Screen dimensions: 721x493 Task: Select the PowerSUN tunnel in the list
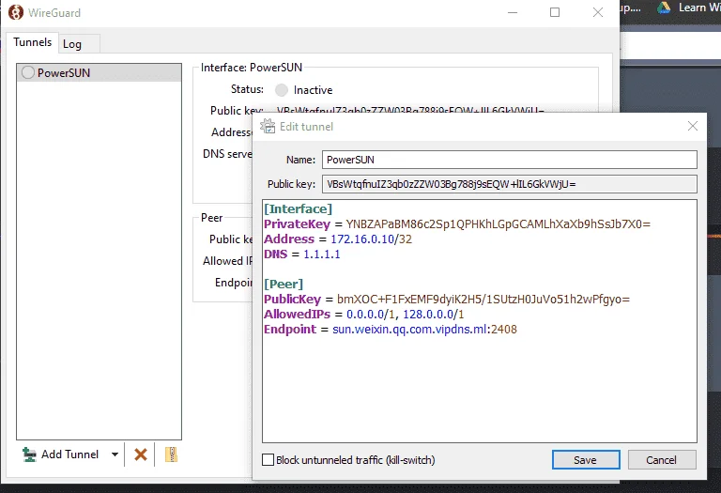99,72
